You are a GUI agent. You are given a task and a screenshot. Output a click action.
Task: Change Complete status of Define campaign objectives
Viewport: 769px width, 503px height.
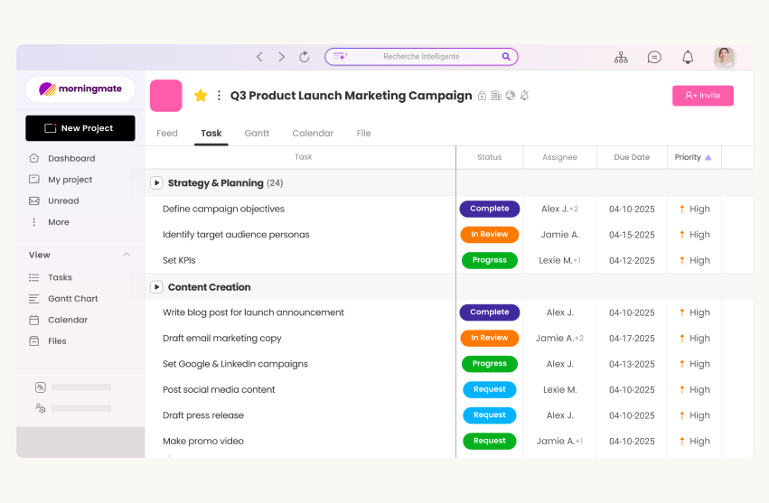click(490, 209)
